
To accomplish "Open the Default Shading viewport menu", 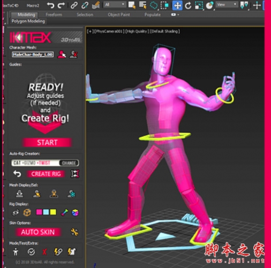I will click(x=165, y=31).
